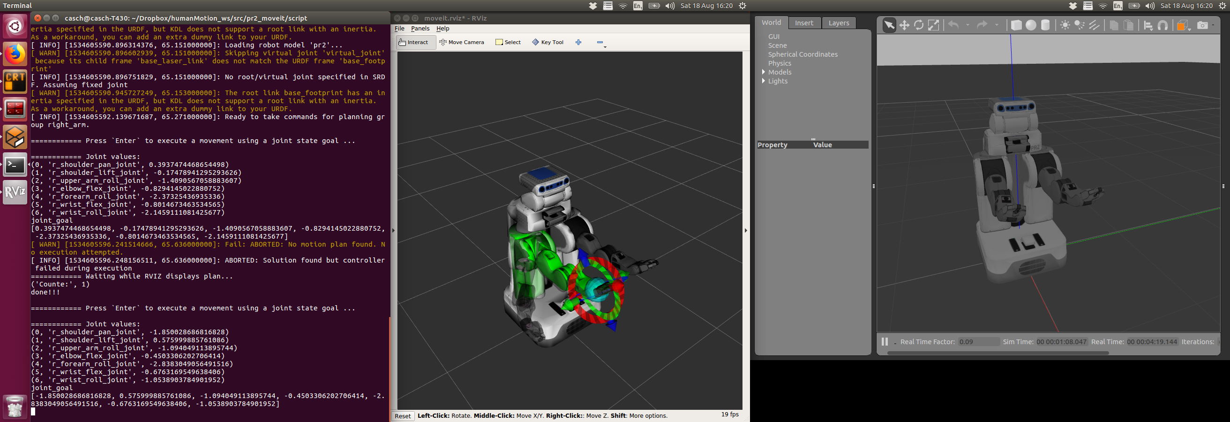Toggle the snap magnet tool in Gazebo
The height and width of the screenshot is (422, 1230).
pyautogui.click(x=1163, y=25)
